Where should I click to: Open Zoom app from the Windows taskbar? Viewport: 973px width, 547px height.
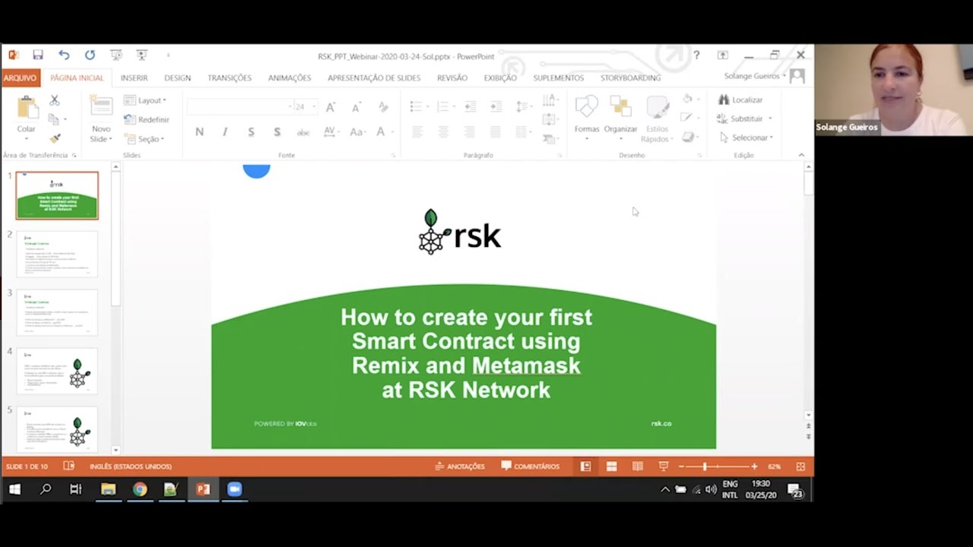[234, 489]
